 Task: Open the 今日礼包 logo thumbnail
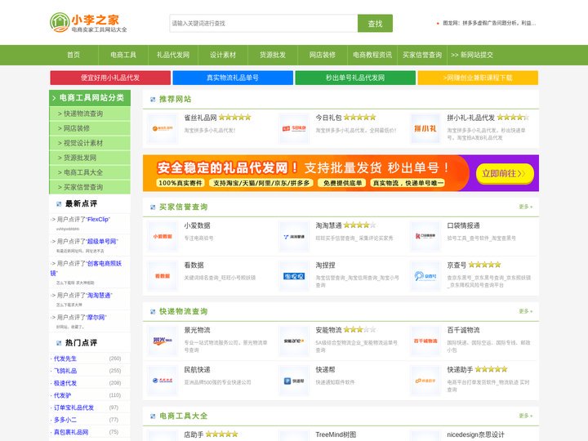[x=294, y=129]
